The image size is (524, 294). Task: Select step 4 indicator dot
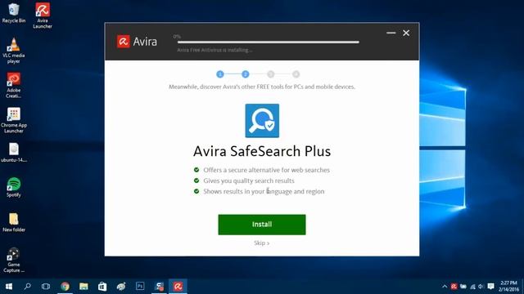(296, 74)
